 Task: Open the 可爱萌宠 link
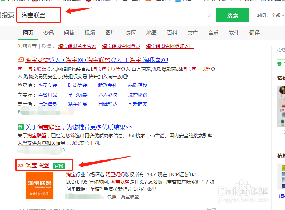tap(138, 104)
